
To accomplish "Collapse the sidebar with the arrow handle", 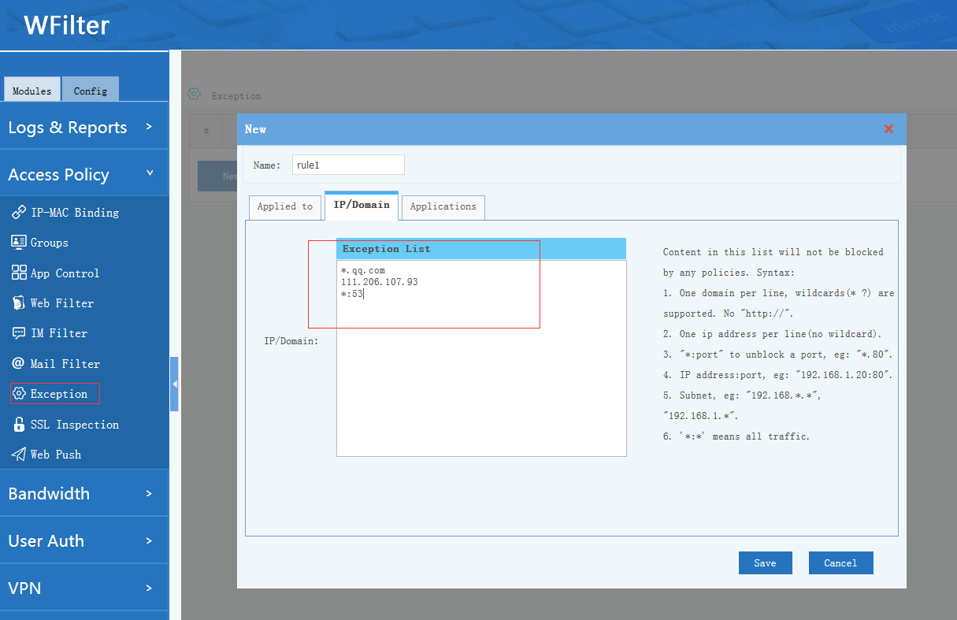I will pyautogui.click(x=174, y=384).
